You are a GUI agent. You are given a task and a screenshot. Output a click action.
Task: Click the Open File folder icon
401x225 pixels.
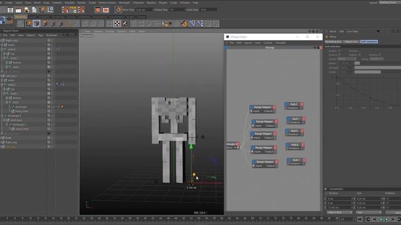(x=18, y=10)
